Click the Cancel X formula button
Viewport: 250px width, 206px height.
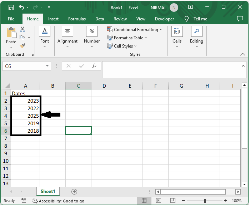(69, 66)
